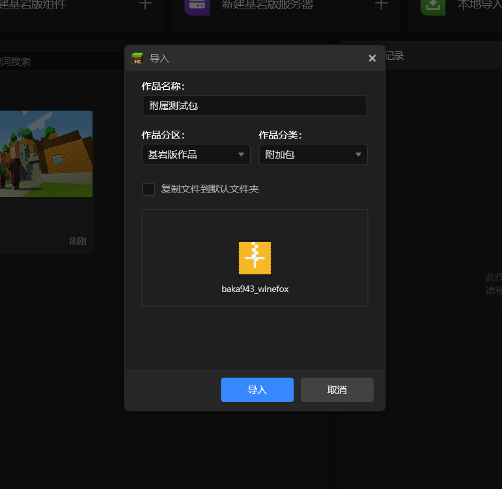502x489 pixels.
Task: Expand the 作品分类 dropdown showing 附加包
Action: click(313, 155)
